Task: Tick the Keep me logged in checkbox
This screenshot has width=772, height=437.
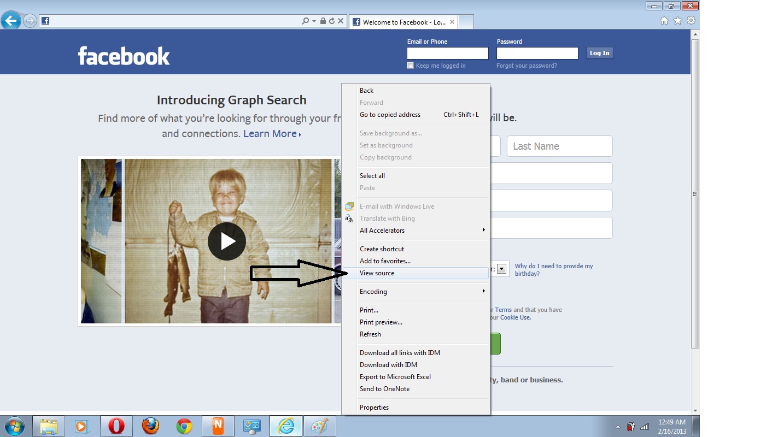Action: tap(410, 66)
